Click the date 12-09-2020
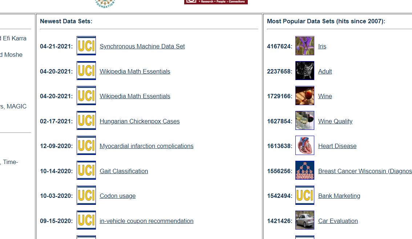412x239 pixels. 56,146
